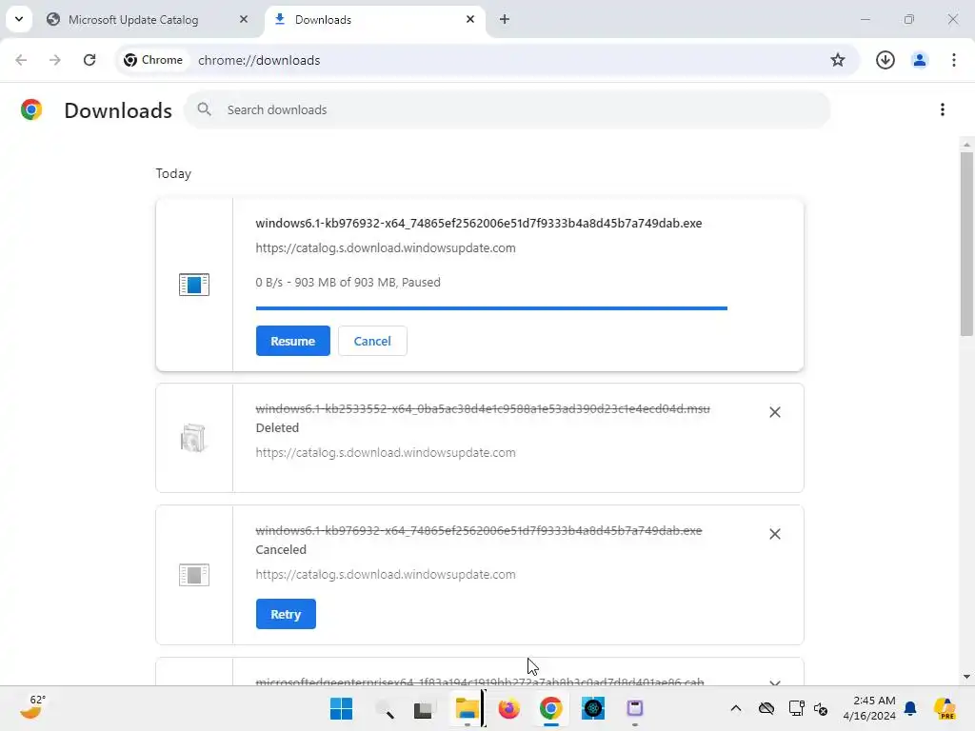Click the Deleted status label
This screenshot has width=975, height=731.
(x=277, y=427)
